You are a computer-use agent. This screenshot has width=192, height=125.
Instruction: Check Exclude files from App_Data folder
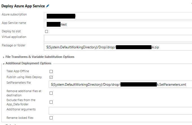point(51,102)
